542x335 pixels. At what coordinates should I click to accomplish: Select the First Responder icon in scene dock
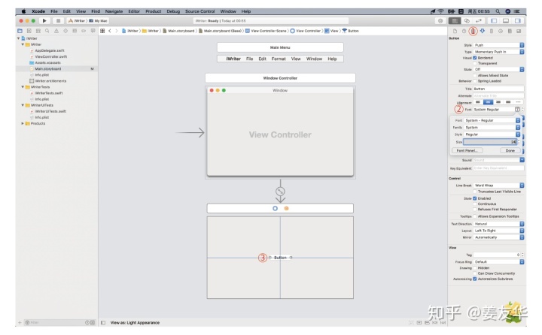click(286, 208)
